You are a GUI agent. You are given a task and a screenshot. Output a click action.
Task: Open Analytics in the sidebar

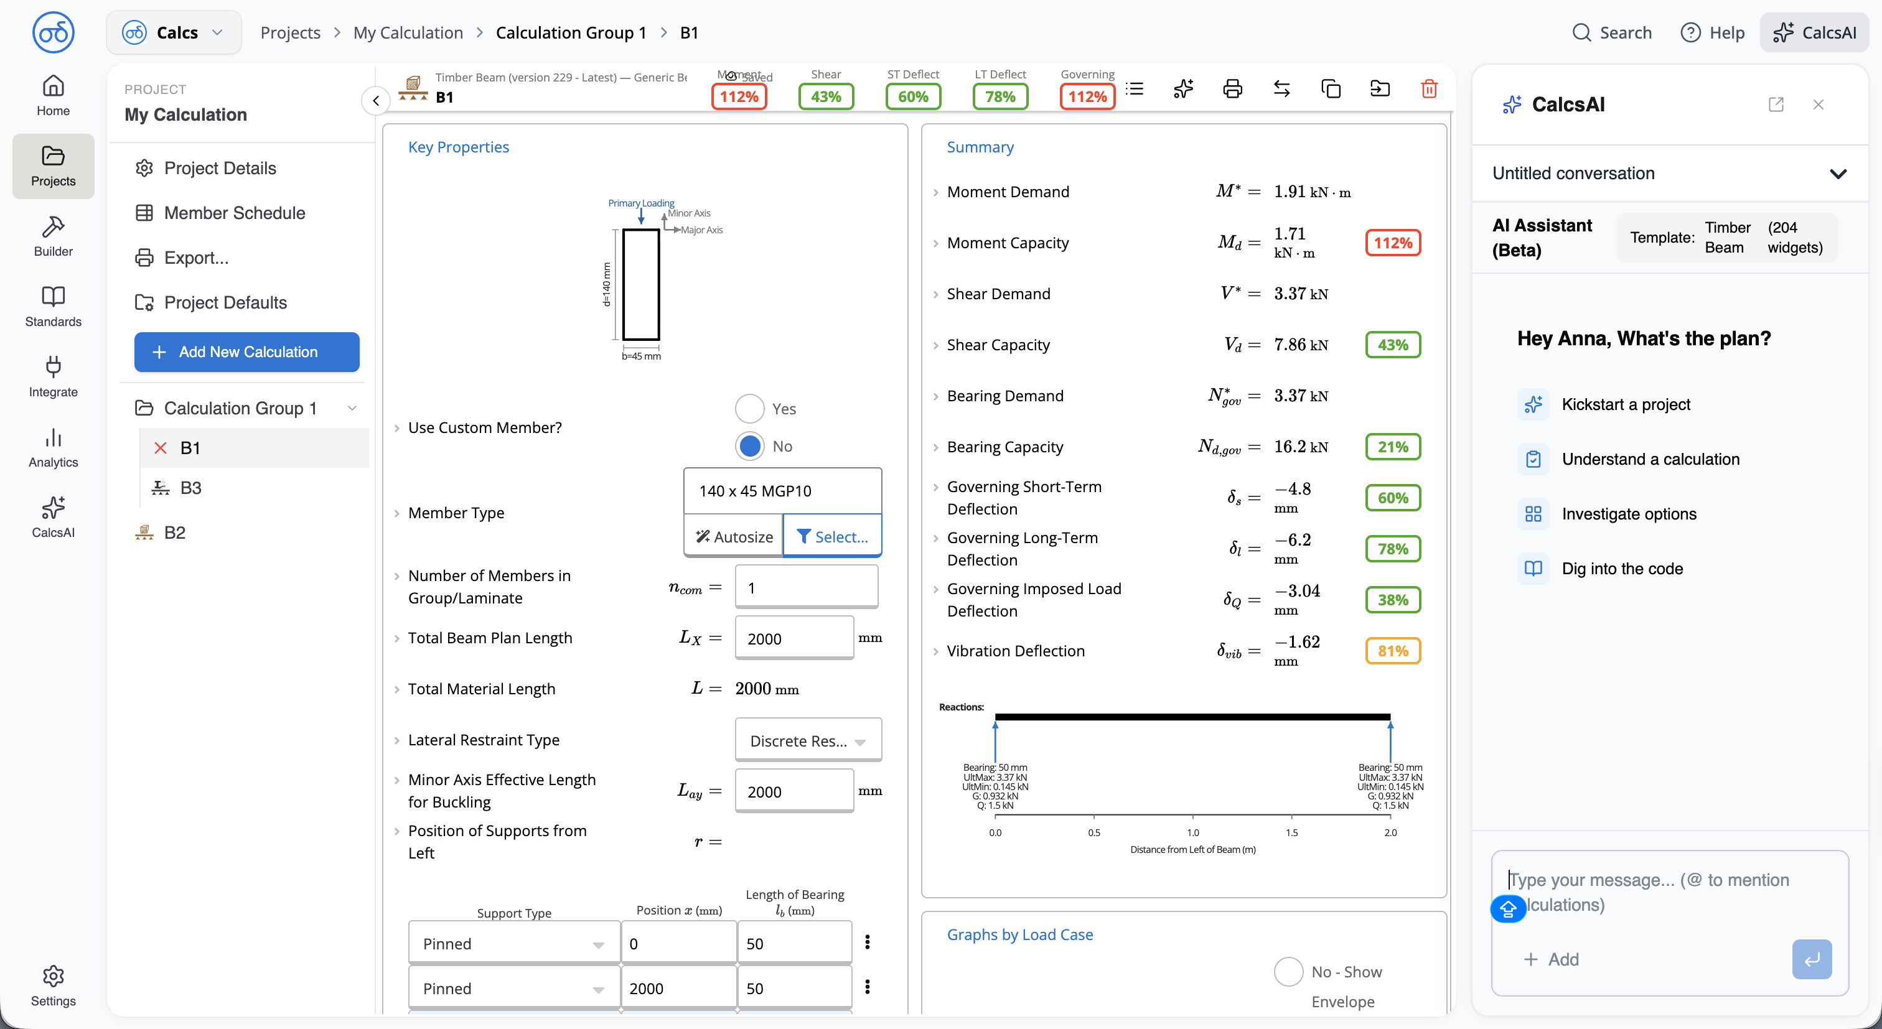[x=54, y=447]
